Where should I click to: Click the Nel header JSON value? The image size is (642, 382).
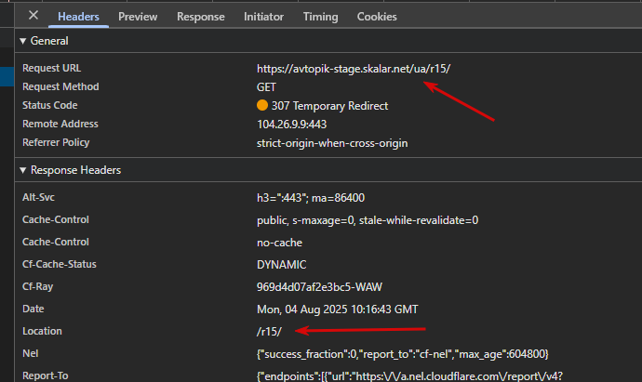coord(403,354)
